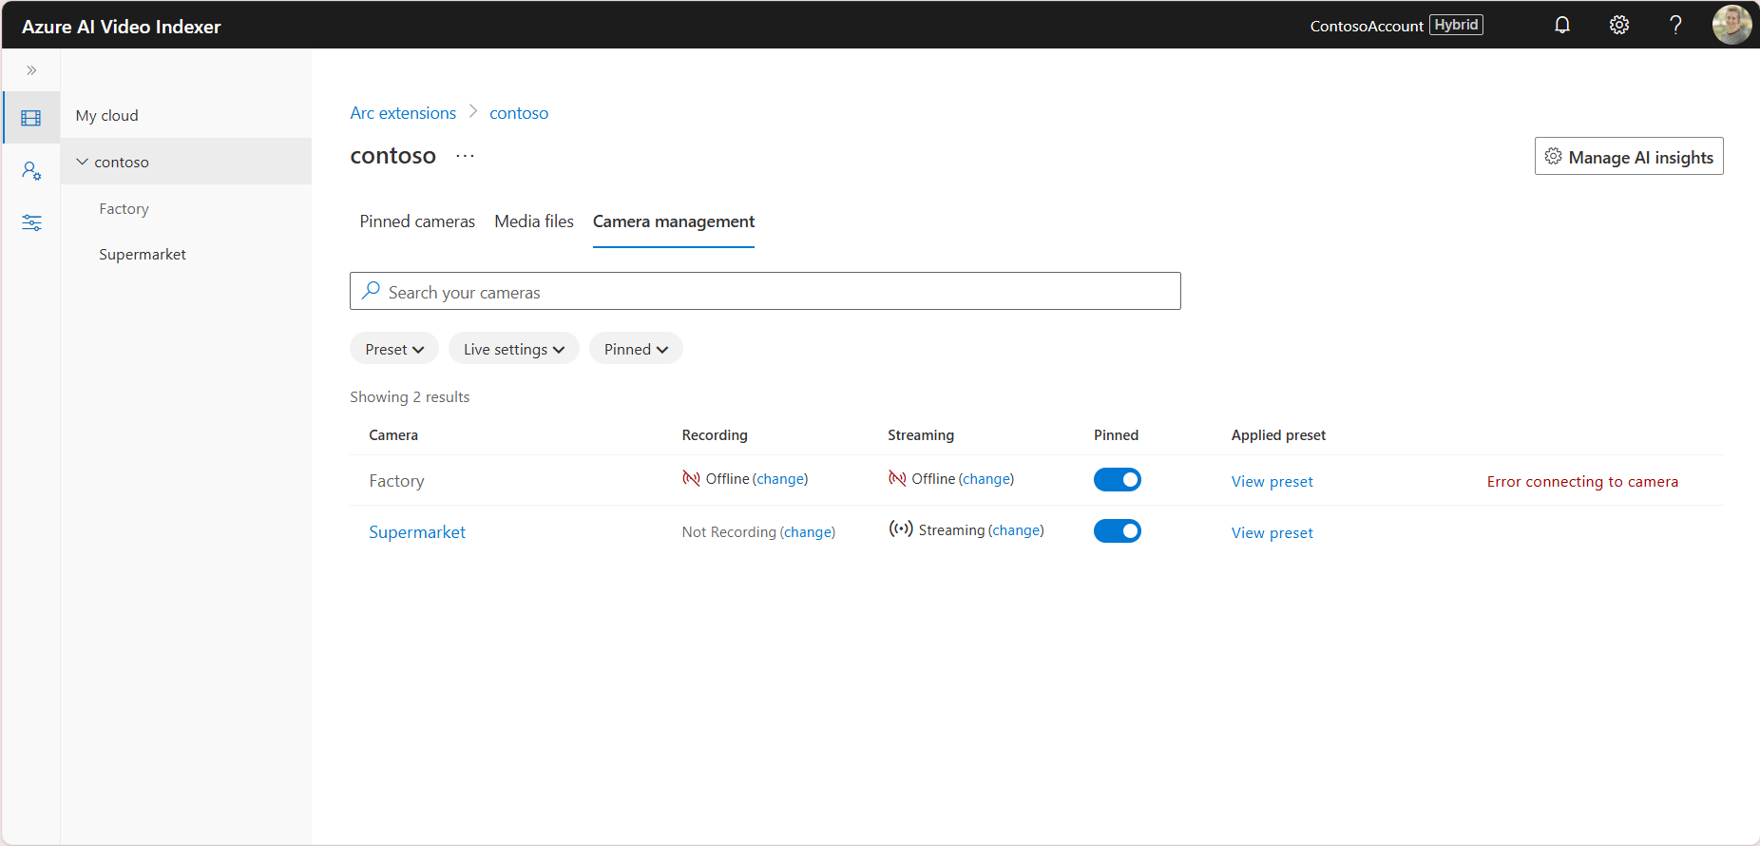Open the contoso more options ellipsis
Screen dimensions: 1760x846
coord(465,156)
